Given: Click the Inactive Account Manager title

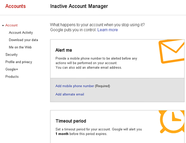Looking at the screenshot, I should tap(79, 6).
